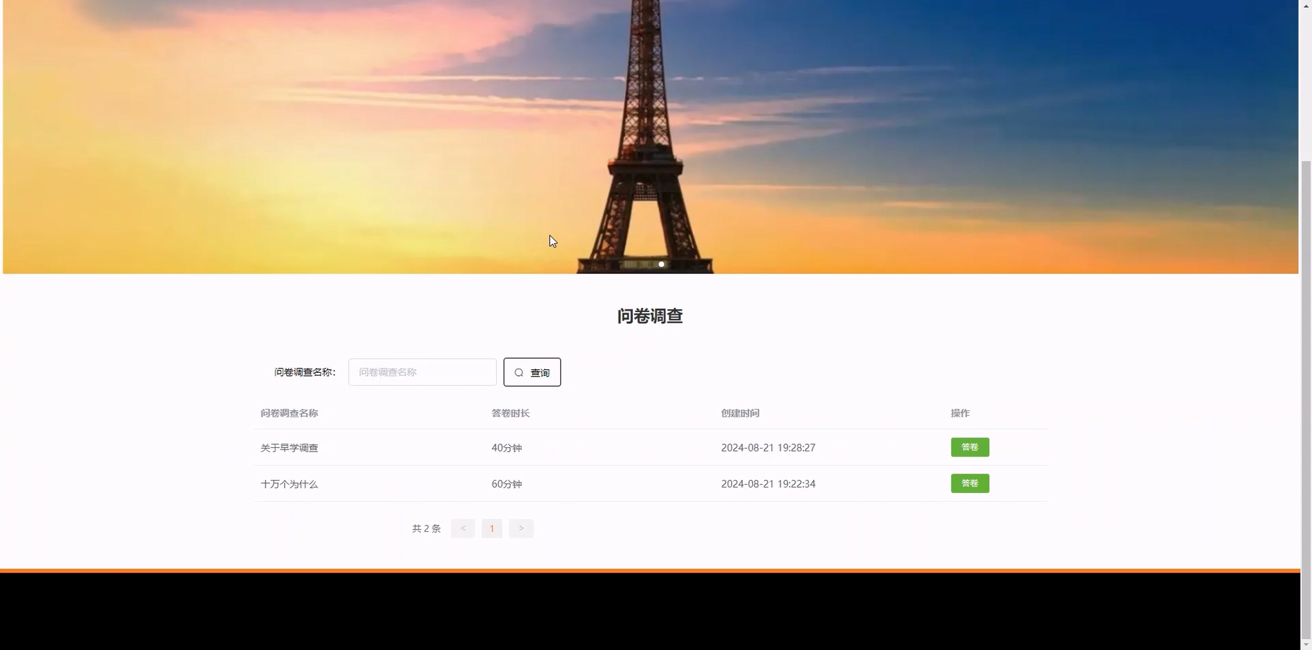Screen dimensions: 1312x650
Task: Select page number 1 in pagination
Action: pyautogui.click(x=491, y=528)
